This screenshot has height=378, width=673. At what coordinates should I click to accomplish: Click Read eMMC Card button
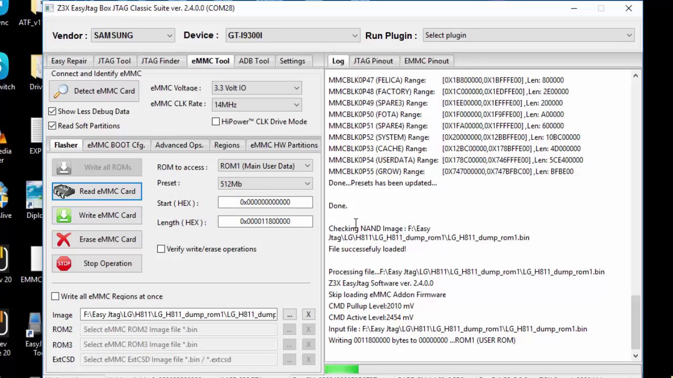pos(97,191)
